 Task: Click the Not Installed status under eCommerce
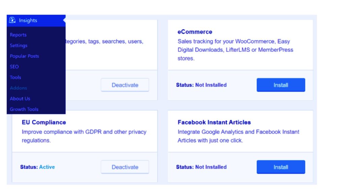[201, 85]
